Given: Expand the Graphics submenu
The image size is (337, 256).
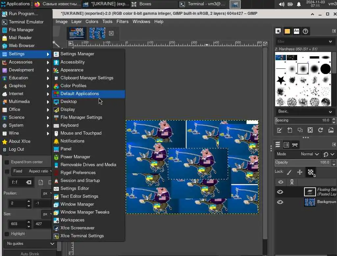Looking at the screenshot, I should coord(26,86).
